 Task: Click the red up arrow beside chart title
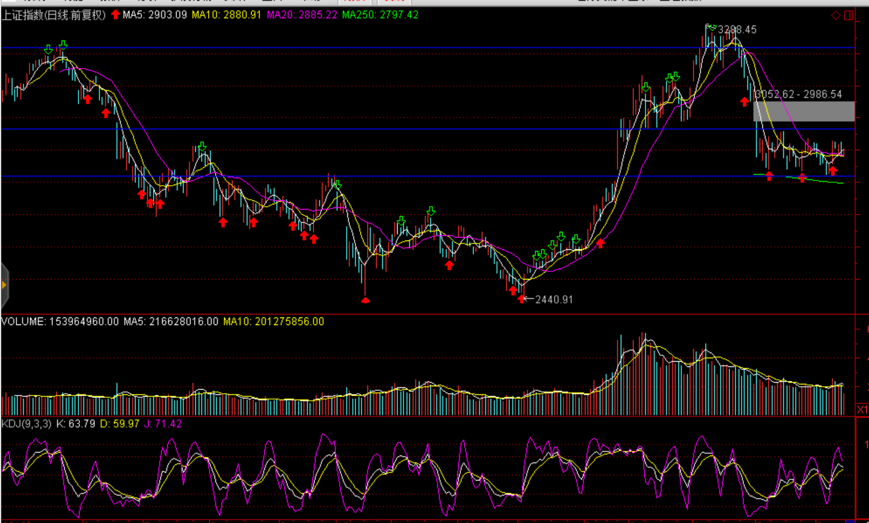click(x=115, y=15)
